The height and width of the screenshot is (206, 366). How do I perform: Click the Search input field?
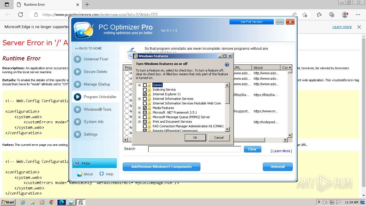point(194,149)
